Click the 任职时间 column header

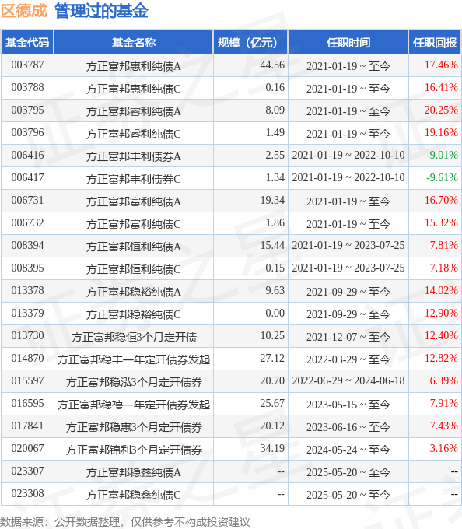[348, 43]
